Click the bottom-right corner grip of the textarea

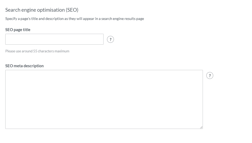point(201,127)
